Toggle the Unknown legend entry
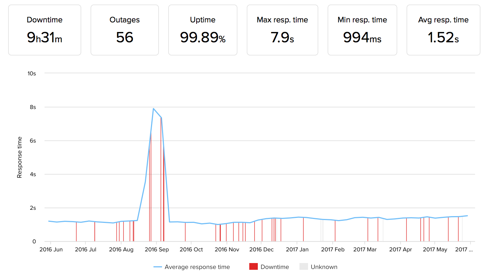The width and height of the screenshot is (485, 273). point(318,267)
